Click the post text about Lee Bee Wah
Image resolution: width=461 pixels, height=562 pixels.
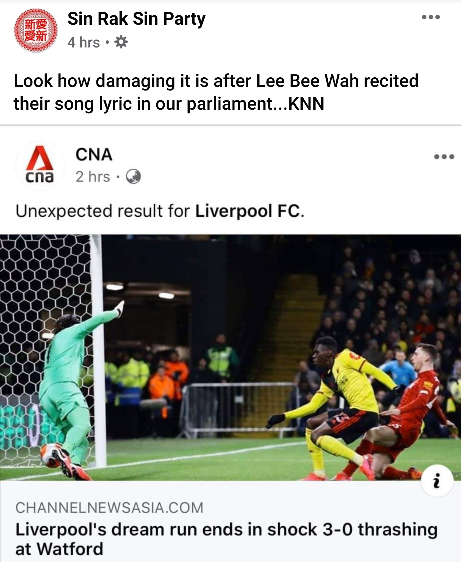(216, 92)
